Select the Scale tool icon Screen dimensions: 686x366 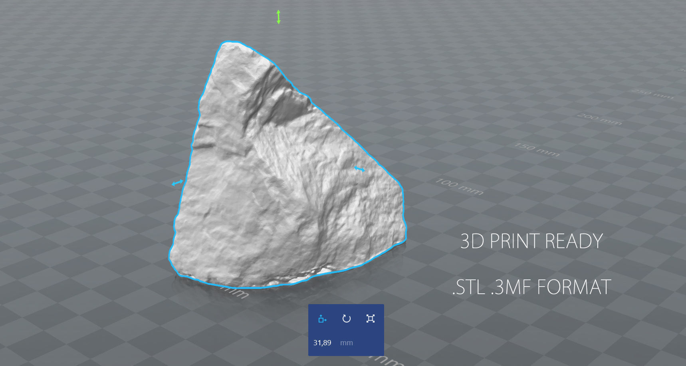pyautogui.click(x=371, y=319)
